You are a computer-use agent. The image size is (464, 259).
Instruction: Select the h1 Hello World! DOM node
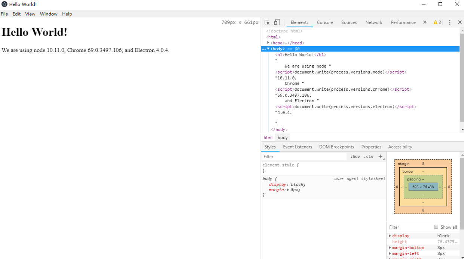pyautogui.click(x=301, y=55)
